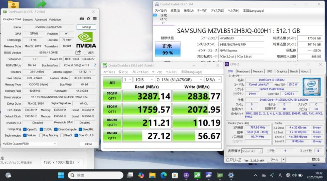
Task: Click the 閉じる button in CPU-Z
Action: (x=316, y=159)
